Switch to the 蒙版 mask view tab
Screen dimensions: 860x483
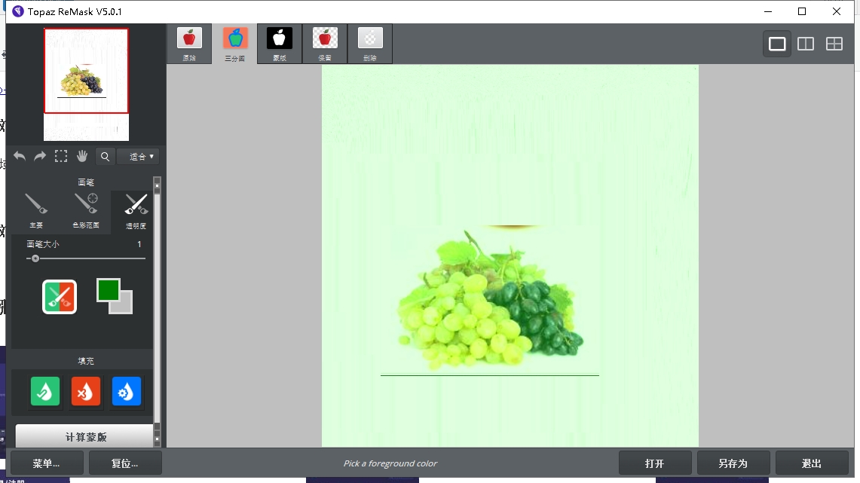[280, 44]
